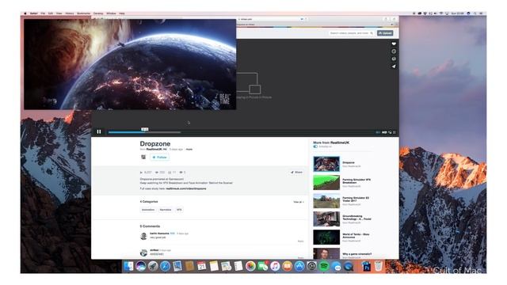
Task: Open the Help menu
Action: tap(121, 13)
